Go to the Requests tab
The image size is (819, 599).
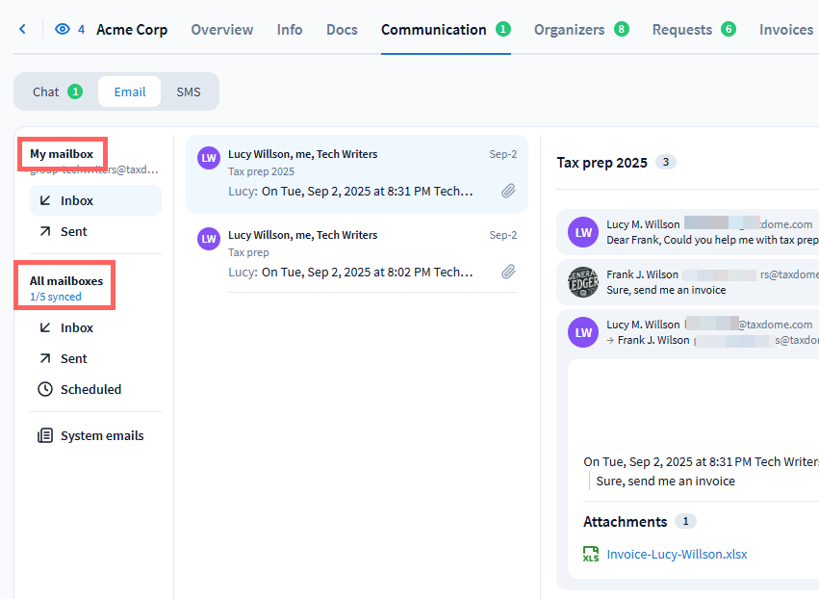pos(682,30)
